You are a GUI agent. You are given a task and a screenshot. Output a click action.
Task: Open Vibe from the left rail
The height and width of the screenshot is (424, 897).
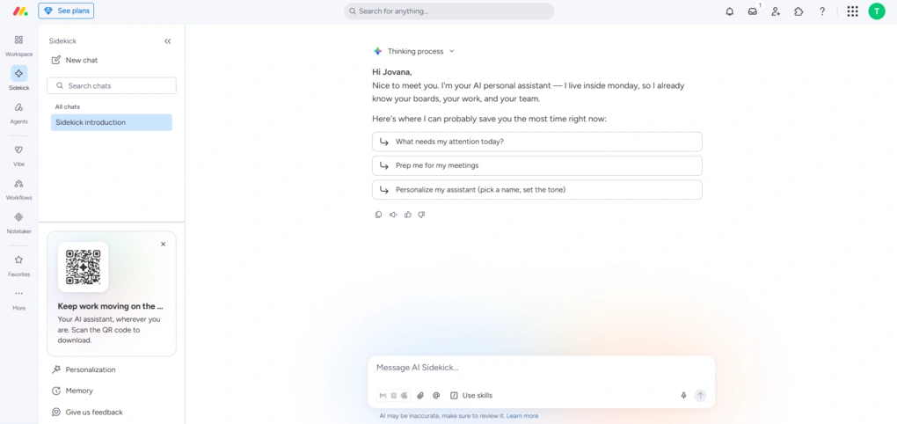point(18,156)
